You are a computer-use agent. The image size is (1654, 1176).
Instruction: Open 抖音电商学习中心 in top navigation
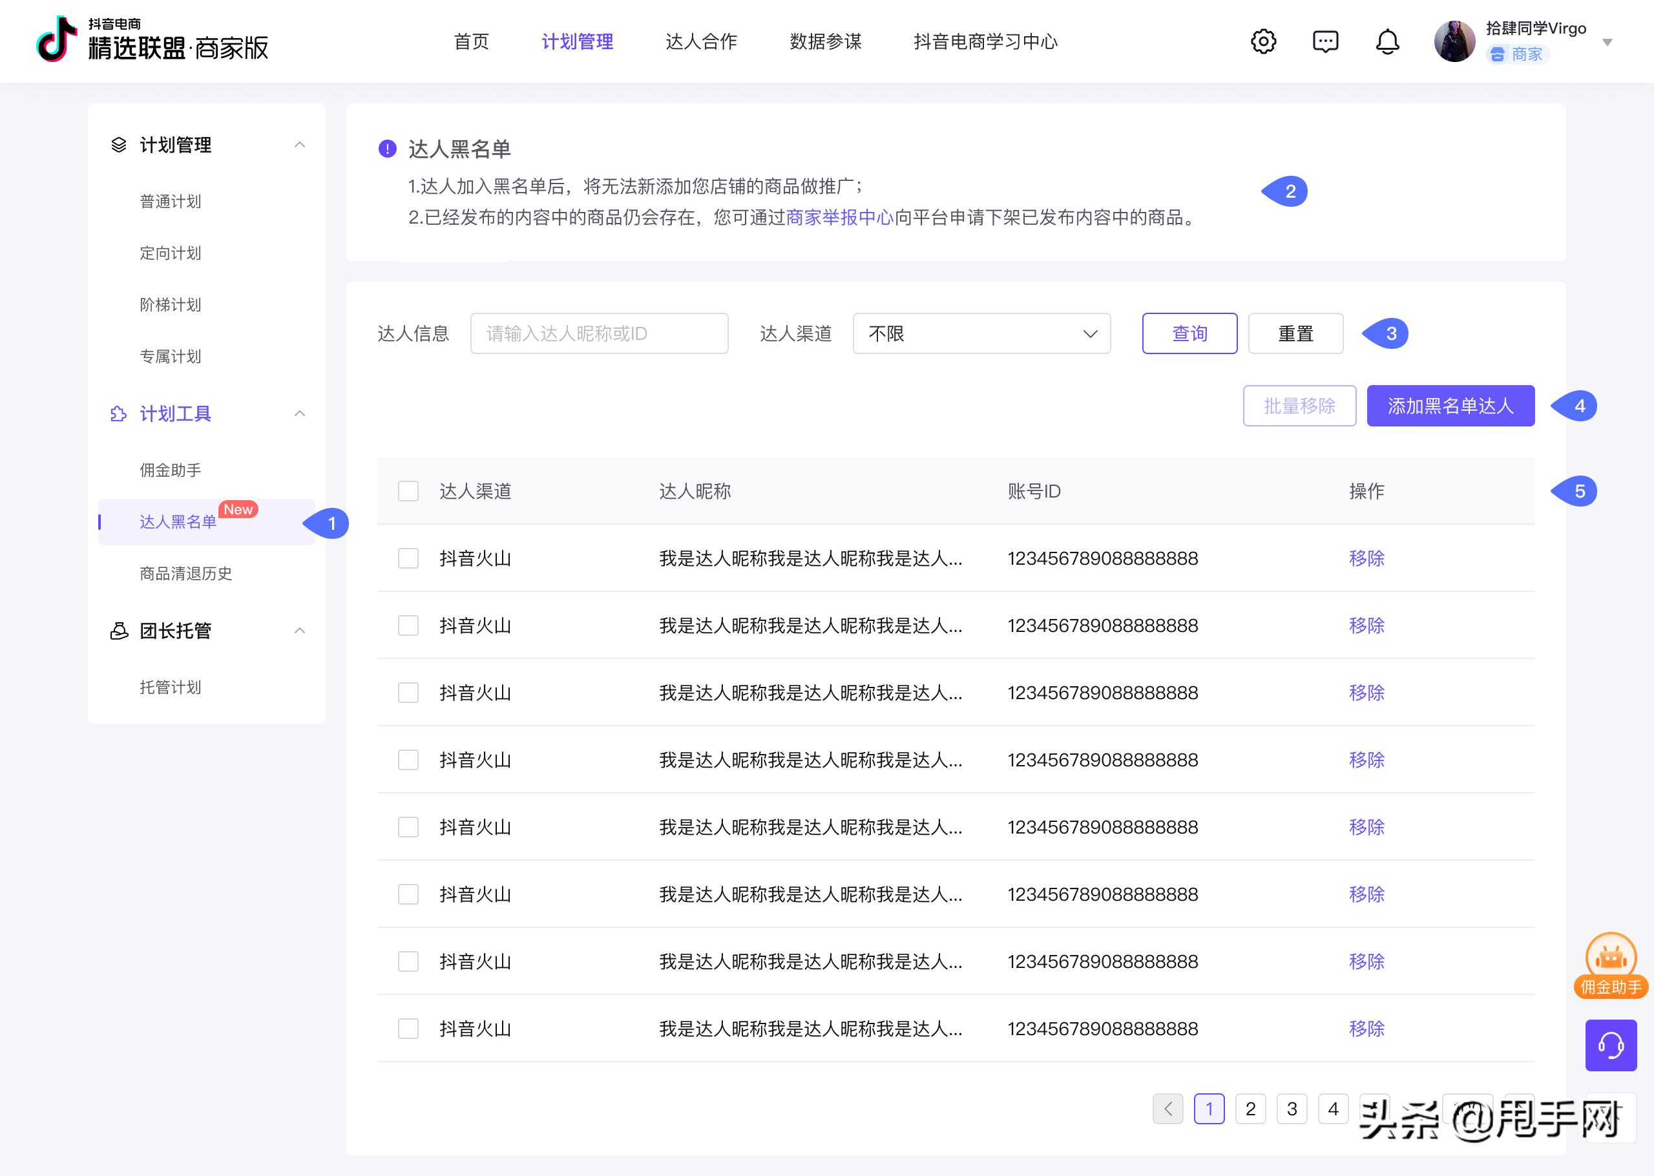(x=985, y=41)
